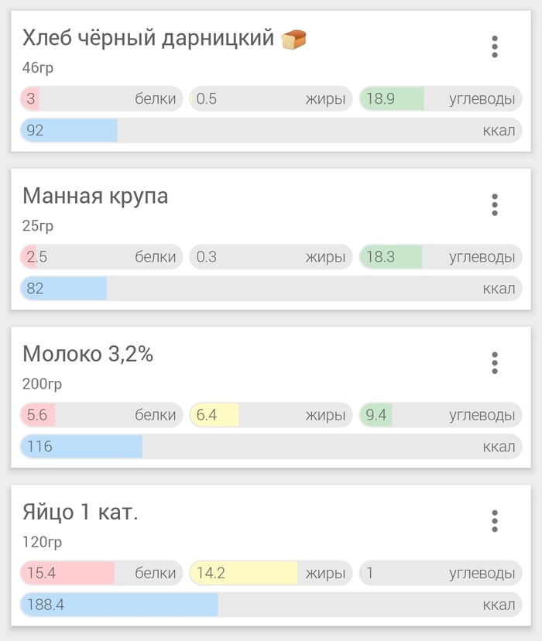542x641 pixels.
Task: Select the Манная крупа title
Action: pyautogui.click(x=95, y=196)
